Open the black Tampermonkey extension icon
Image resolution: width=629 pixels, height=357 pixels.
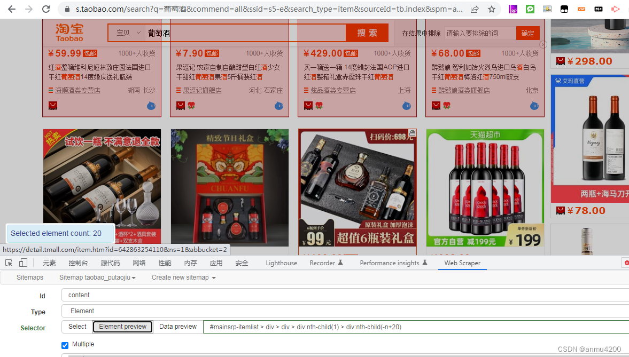[x=564, y=9]
